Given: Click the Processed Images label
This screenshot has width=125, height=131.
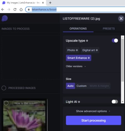Looking at the screenshot, I should point(22,88).
